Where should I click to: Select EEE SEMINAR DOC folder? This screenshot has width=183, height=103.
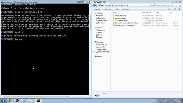pyautogui.click(x=121, y=16)
